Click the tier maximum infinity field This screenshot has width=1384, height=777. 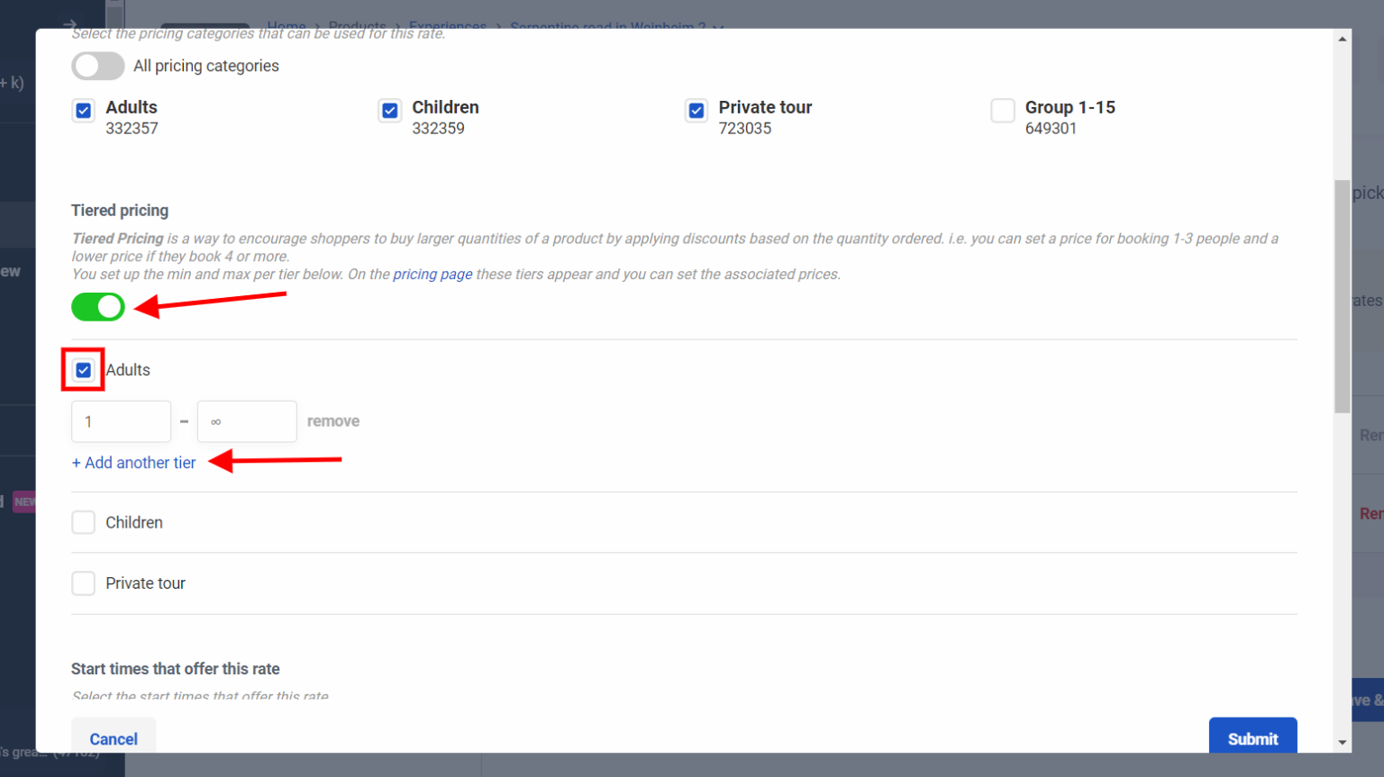[247, 421]
